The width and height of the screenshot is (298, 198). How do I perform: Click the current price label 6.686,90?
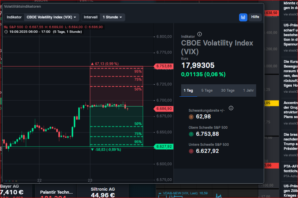coord(164,109)
